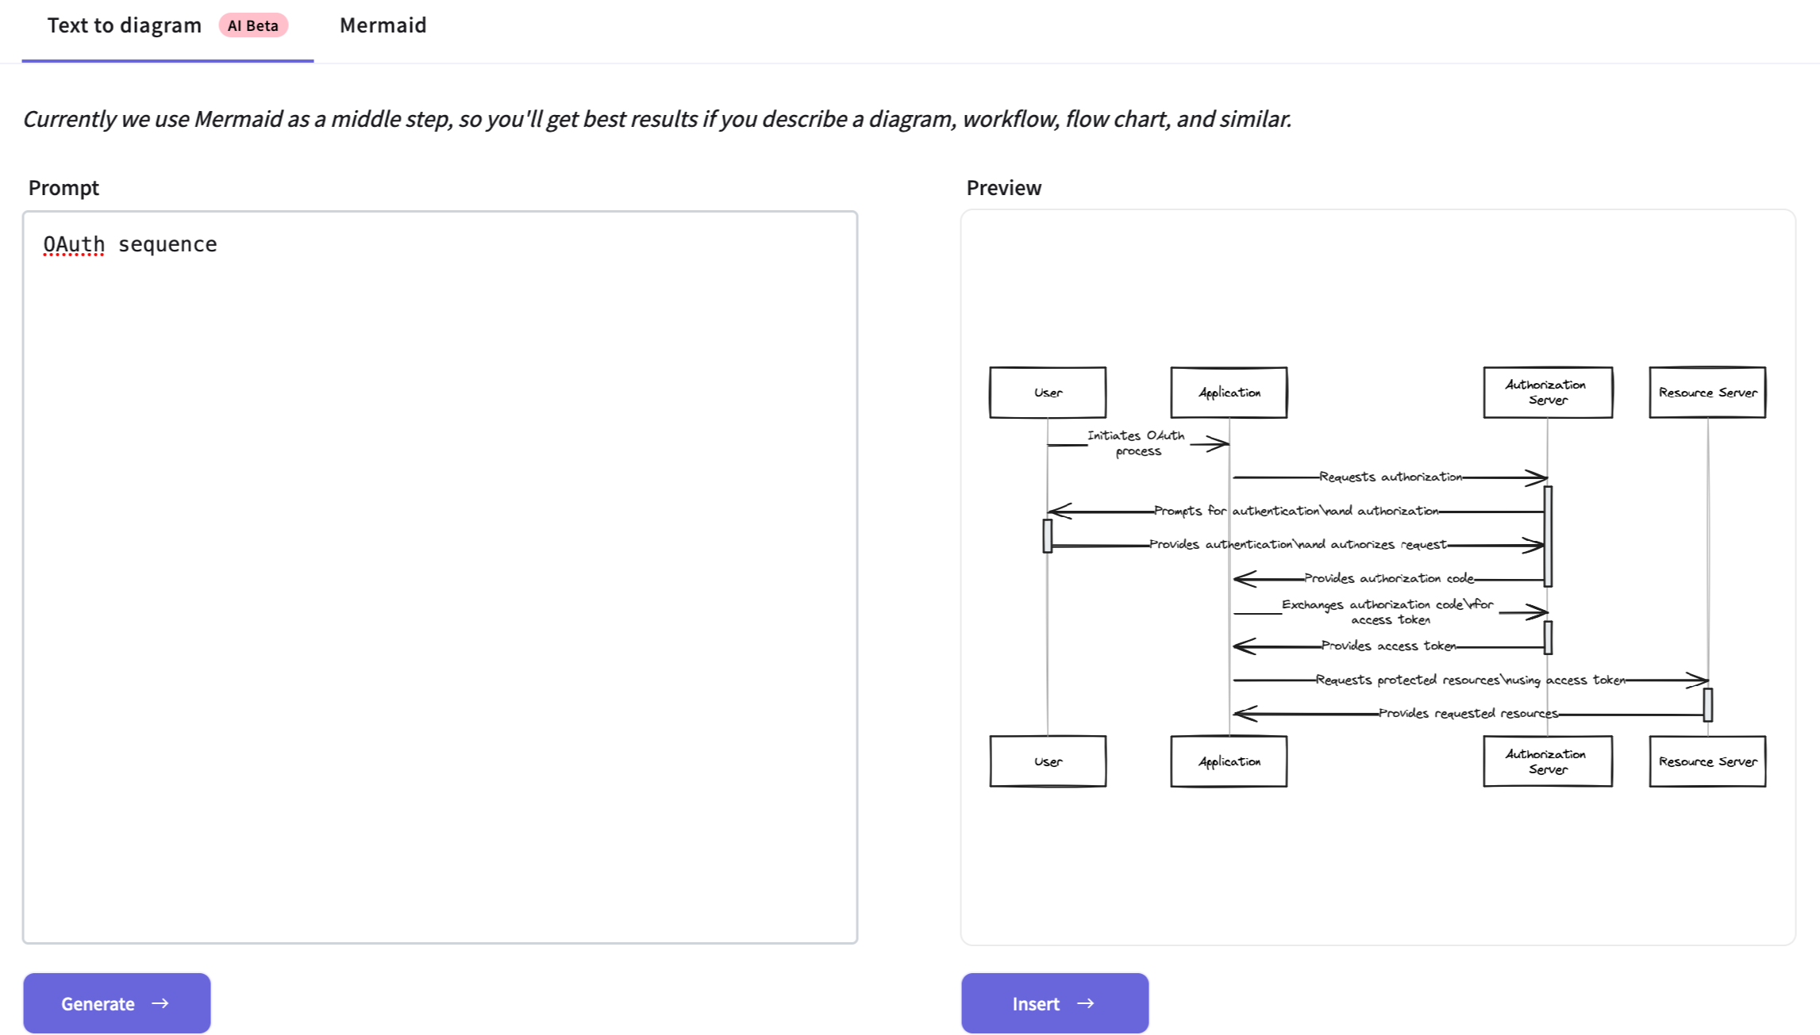The height and width of the screenshot is (1035, 1820).
Task: Click the top Authorization Server box
Action: [1547, 393]
